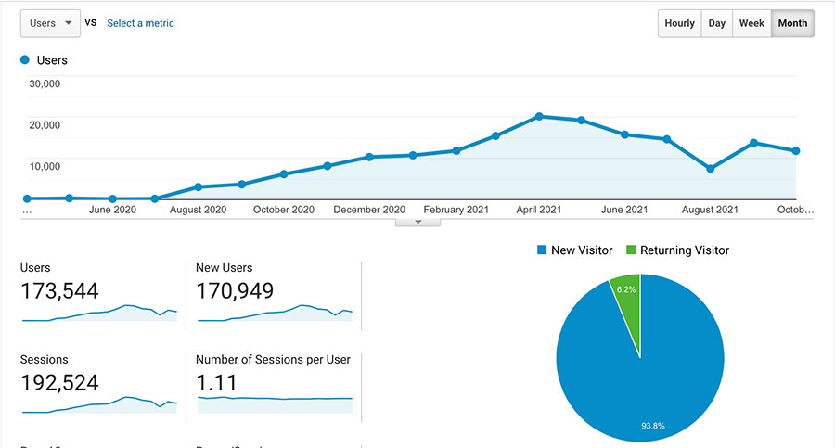Screen dimensions: 835x448
Task: Click the New Users value 170,949
Action: [x=235, y=291]
